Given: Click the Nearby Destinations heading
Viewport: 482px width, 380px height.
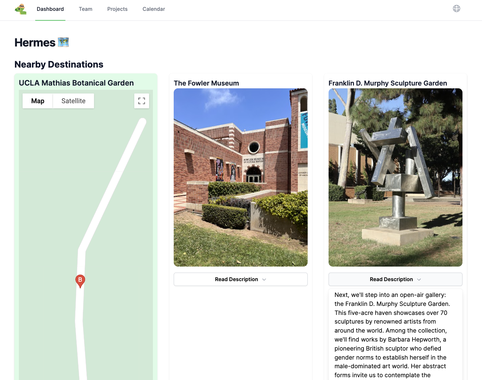Looking at the screenshot, I should [x=59, y=64].
